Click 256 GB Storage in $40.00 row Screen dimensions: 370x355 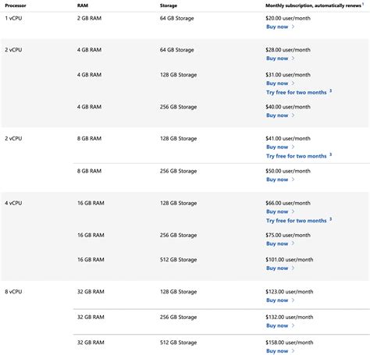[178, 107]
